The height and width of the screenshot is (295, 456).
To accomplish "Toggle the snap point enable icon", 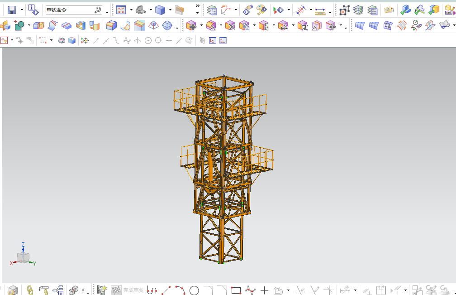I will (x=85, y=40).
